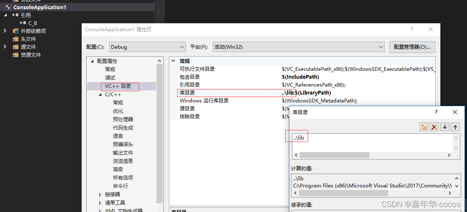Click the move line down arrow icon

[445, 127]
